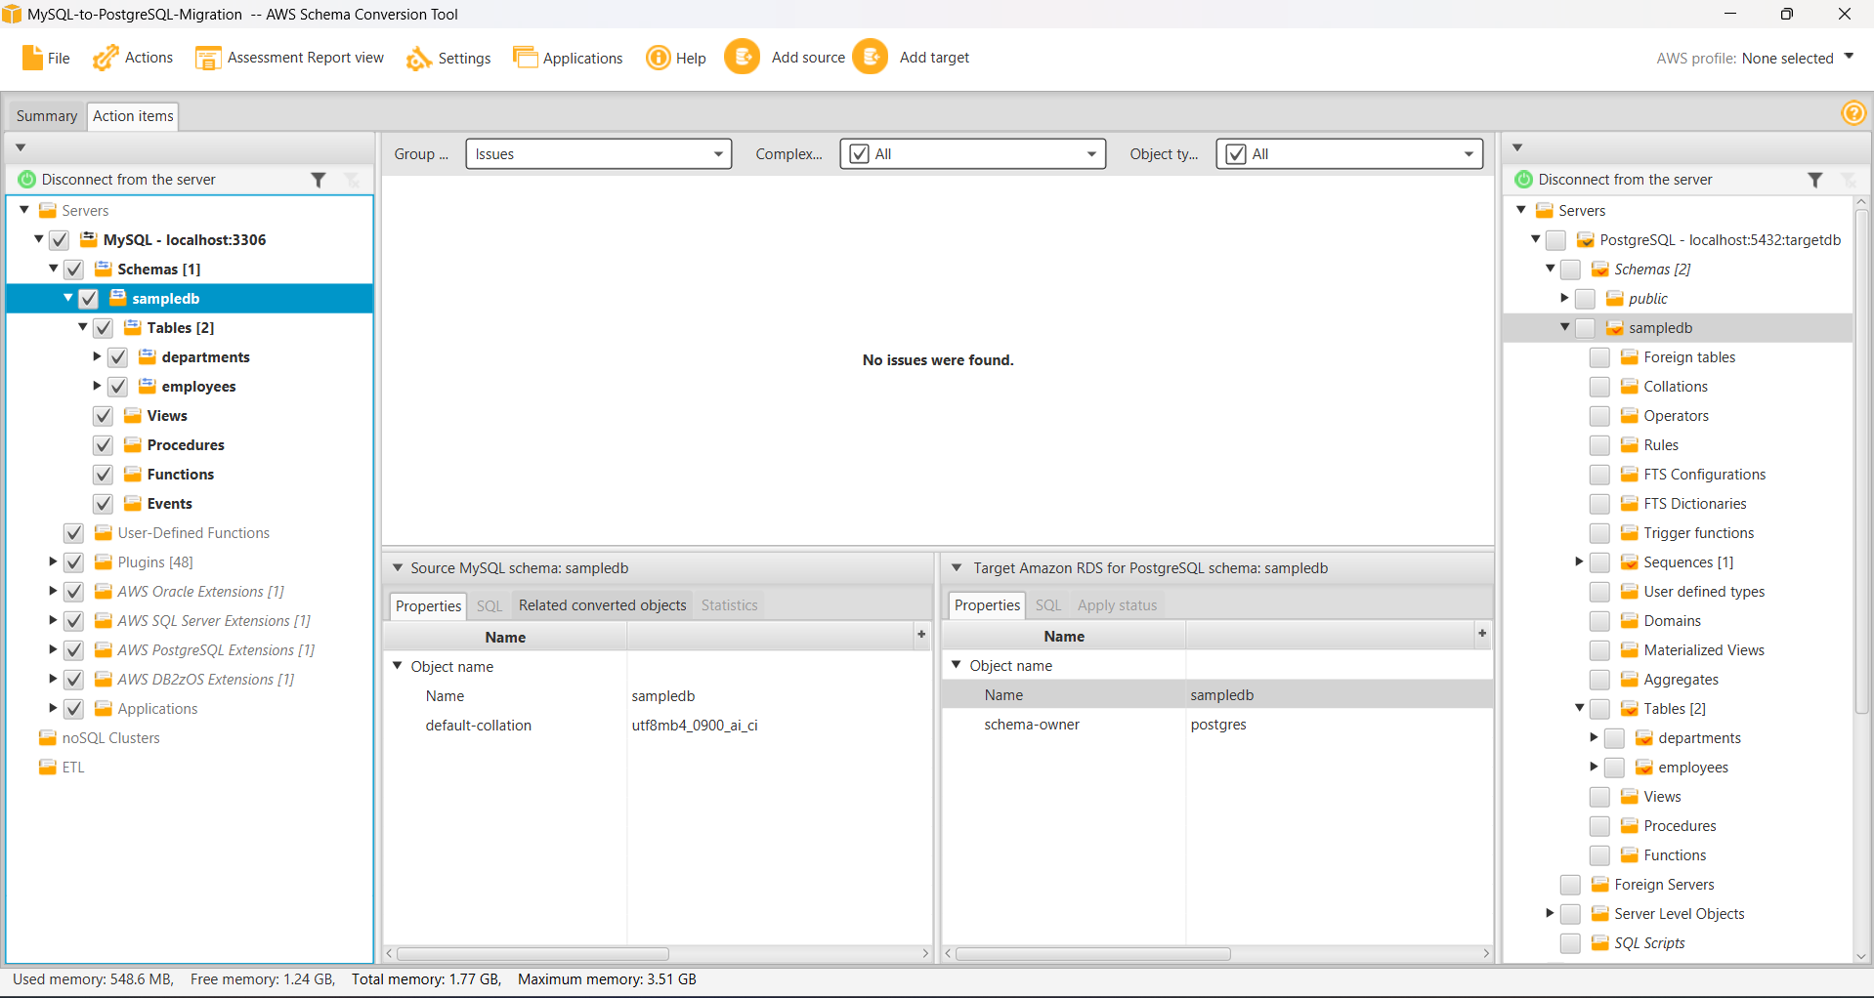Screen dimensions: 1874x998
Task: Click Disconnect from the server link
Action: coord(128,179)
